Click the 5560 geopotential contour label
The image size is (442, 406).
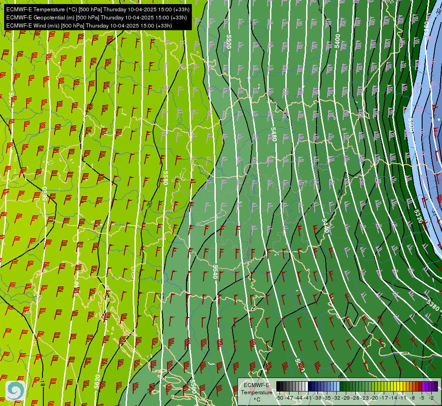tap(193, 386)
